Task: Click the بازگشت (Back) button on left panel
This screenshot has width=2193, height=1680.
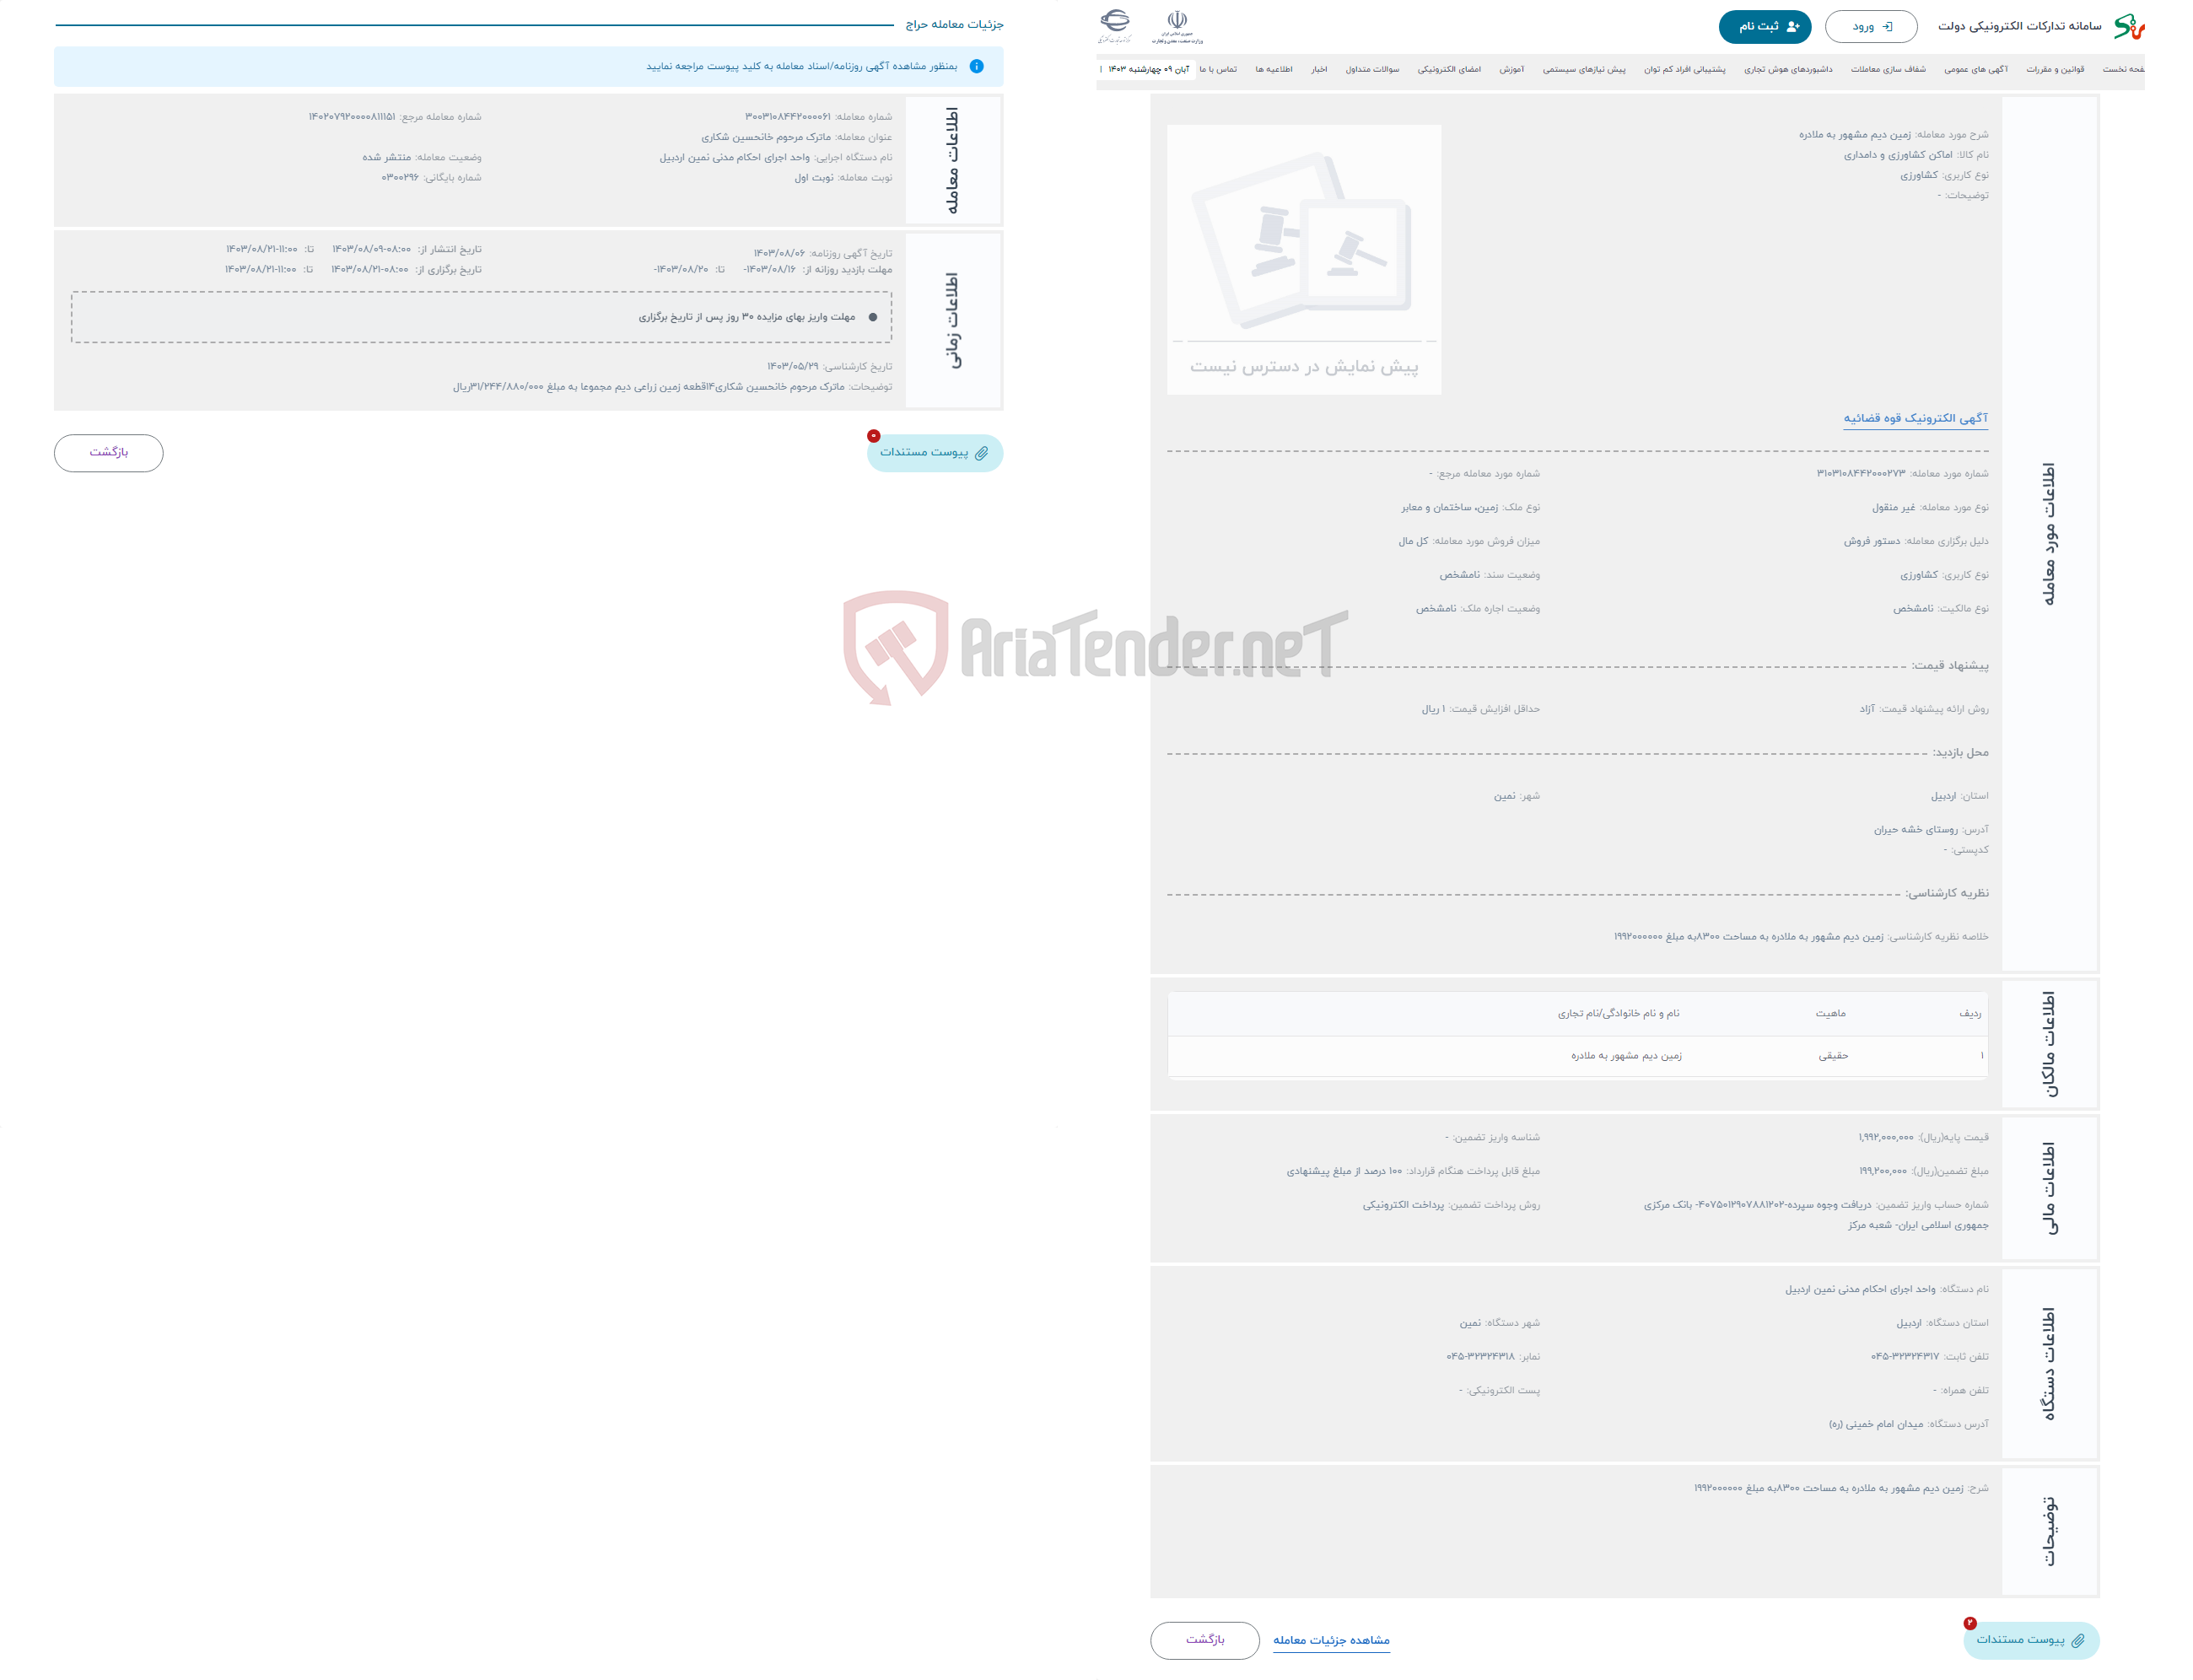Action: pyautogui.click(x=110, y=454)
